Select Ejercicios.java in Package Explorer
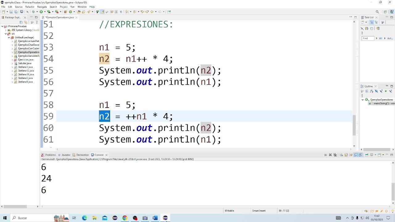This screenshot has height=222, width=395. (26, 60)
